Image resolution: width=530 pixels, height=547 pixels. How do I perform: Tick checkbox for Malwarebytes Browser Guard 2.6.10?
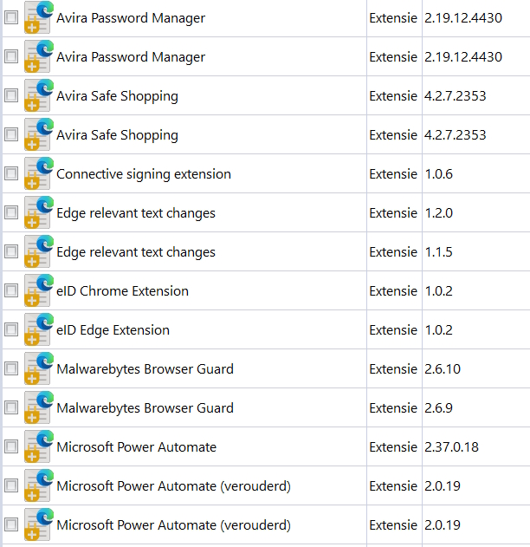tap(11, 369)
